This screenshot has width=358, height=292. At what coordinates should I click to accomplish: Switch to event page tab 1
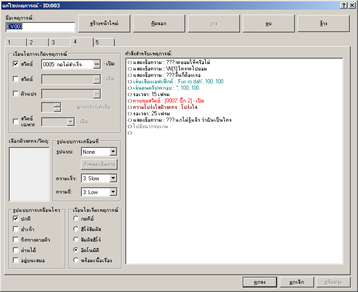(x=16, y=42)
